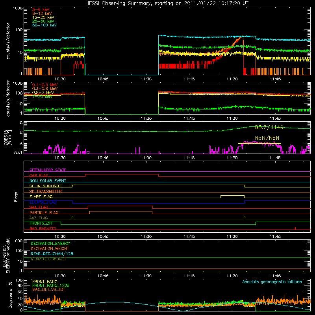Select the 12-25 keV legend label
The height and width of the screenshot is (315, 315).
pyautogui.click(x=43, y=17)
